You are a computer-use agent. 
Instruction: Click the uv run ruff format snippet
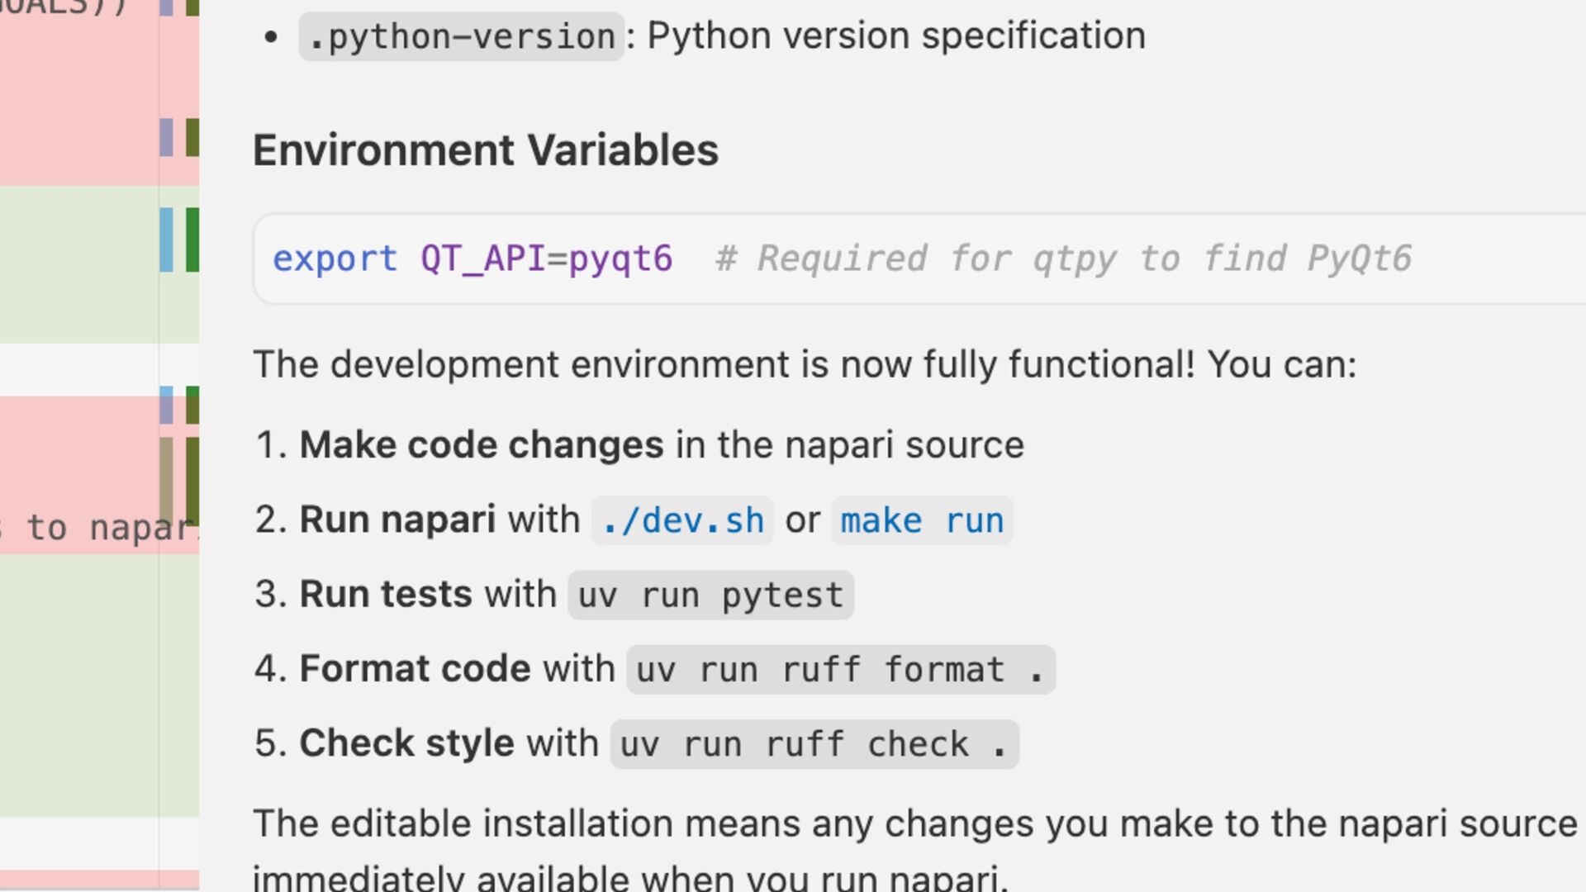pos(840,670)
